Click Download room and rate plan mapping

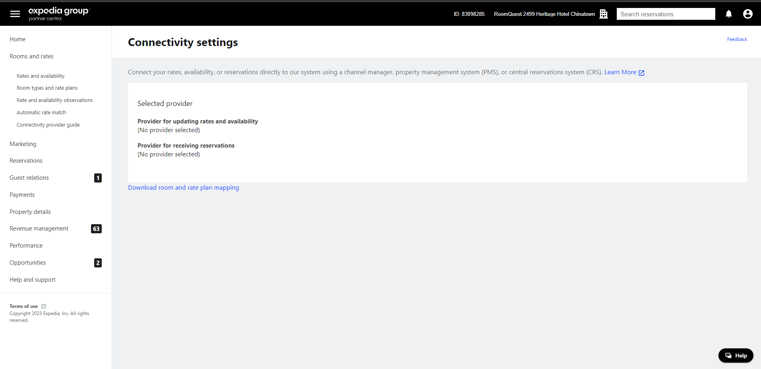pyautogui.click(x=184, y=188)
